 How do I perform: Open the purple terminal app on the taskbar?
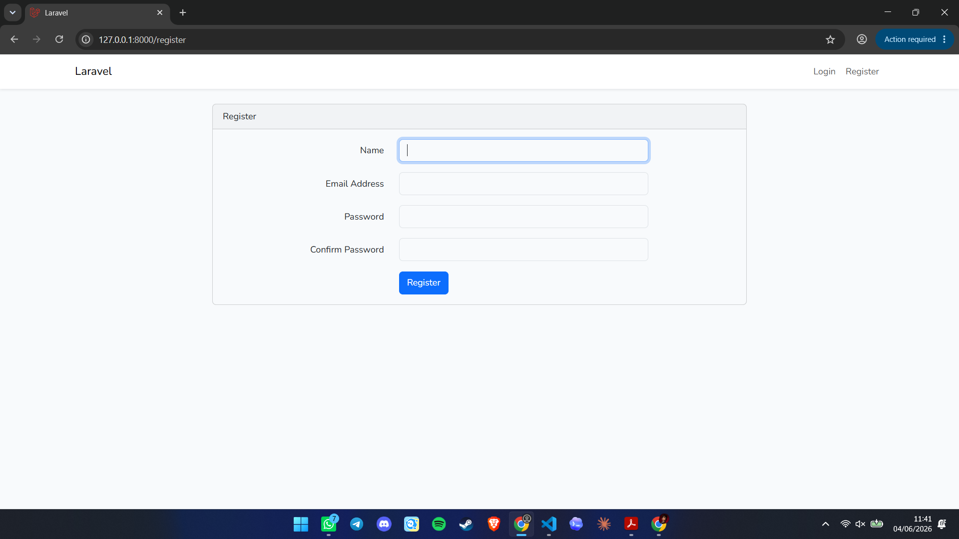coord(576,524)
